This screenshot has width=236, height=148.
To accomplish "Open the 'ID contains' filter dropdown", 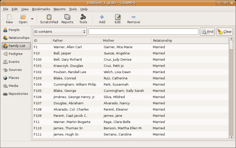I will 60,32.
